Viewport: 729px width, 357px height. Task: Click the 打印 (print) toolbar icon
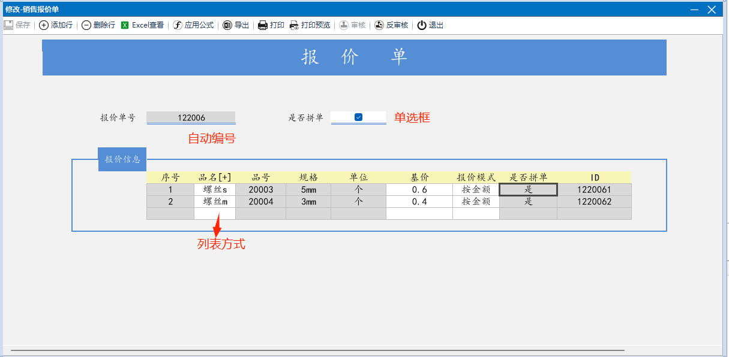click(x=263, y=25)
